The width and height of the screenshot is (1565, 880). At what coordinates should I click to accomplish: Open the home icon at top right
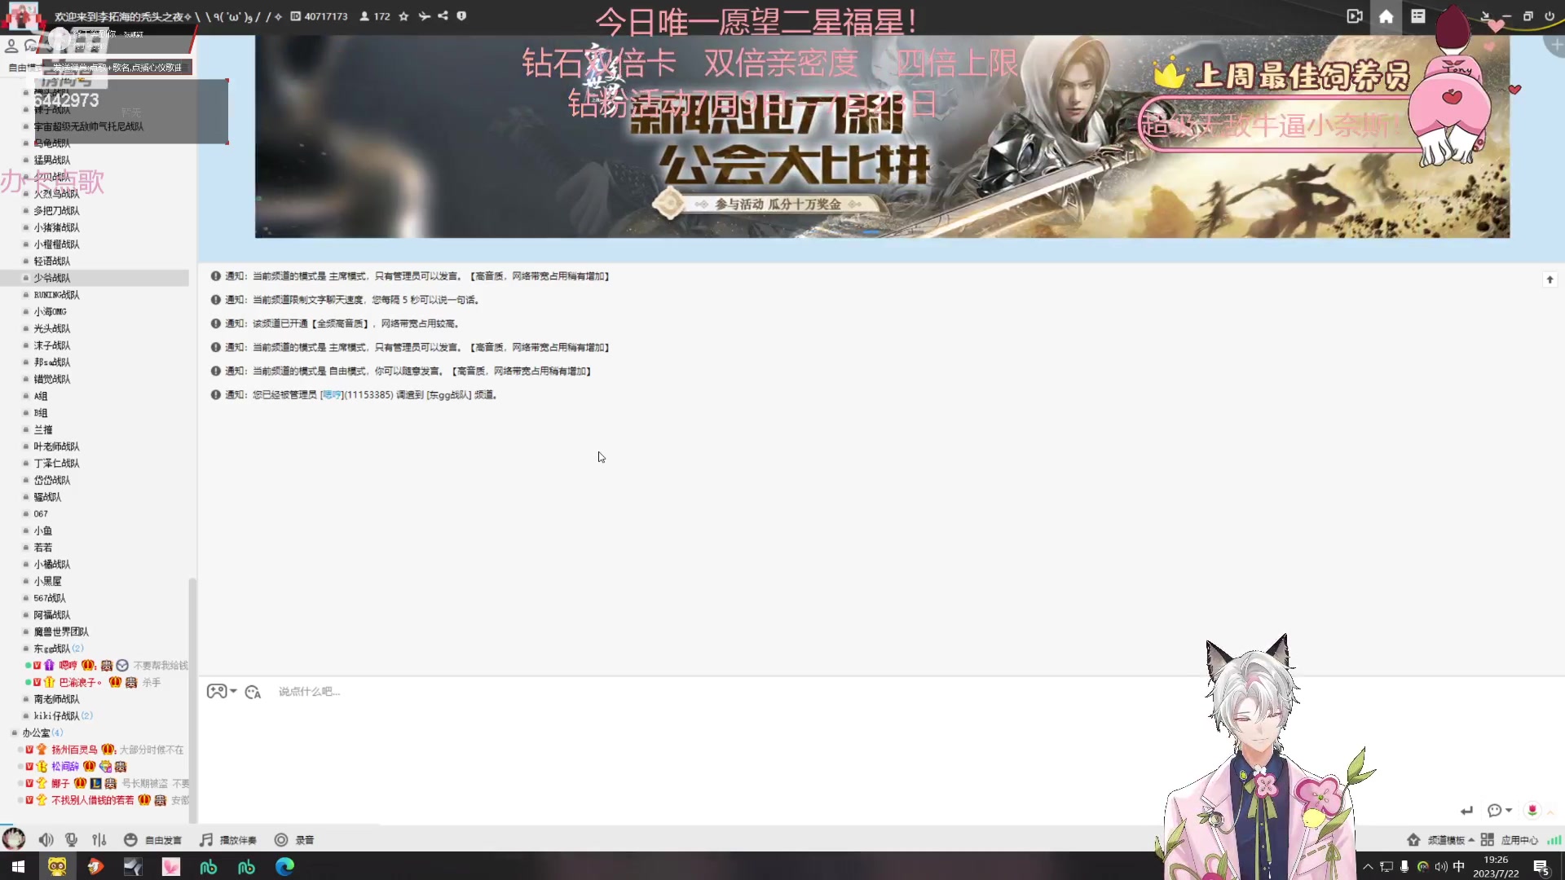pos(1386,16)
